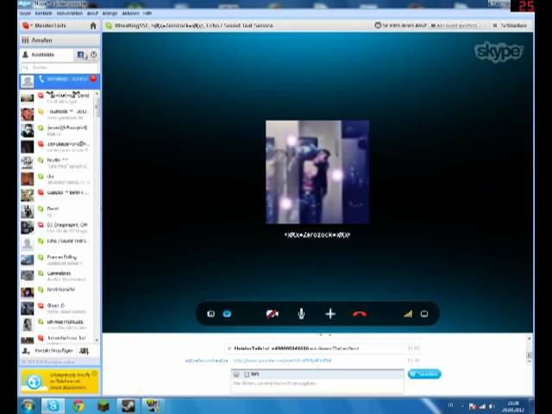The image size is (552, 414).
Task: Click the header option with the smiley icon
Action: pos(400,26)
